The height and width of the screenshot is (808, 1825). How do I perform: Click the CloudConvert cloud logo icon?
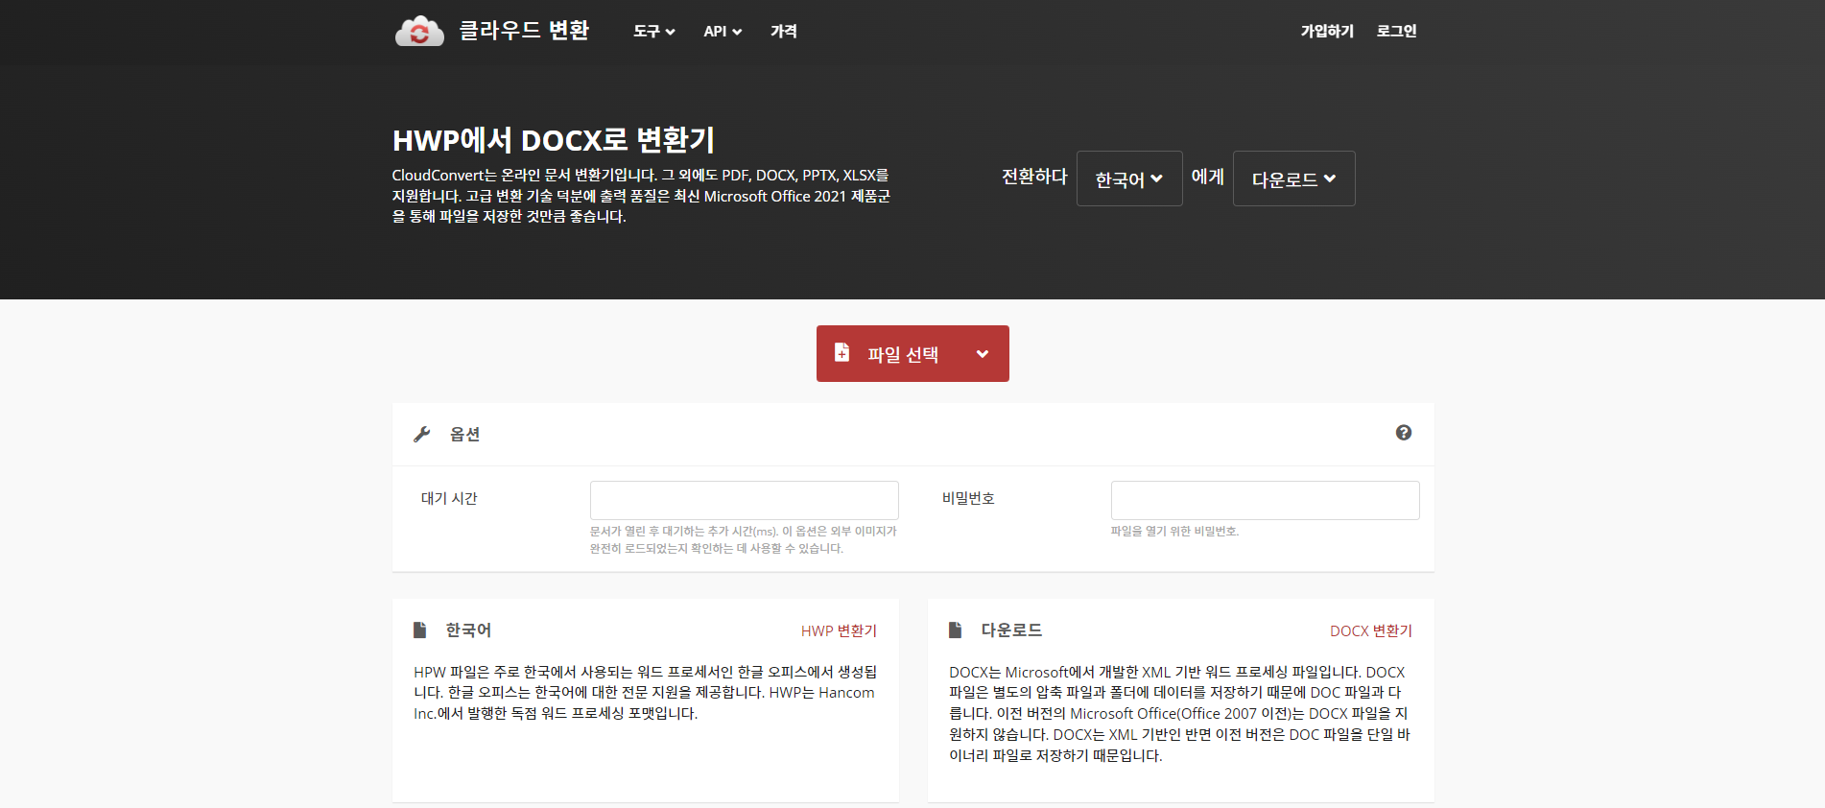click(x=419, y=32)
